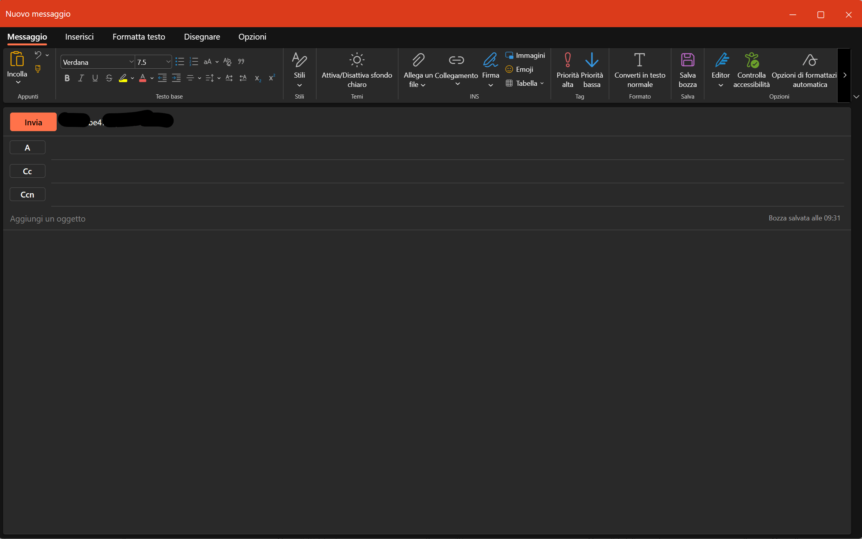This screenshot has height=539, width=862.
Task: Click the Cc address field
Action: click(x=448, y=171)
